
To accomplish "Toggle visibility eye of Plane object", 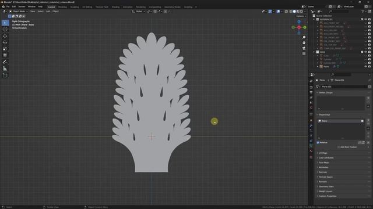I will point(365,67).
